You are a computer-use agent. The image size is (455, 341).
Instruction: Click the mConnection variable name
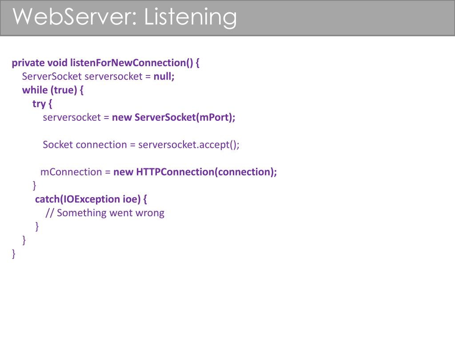71,172
